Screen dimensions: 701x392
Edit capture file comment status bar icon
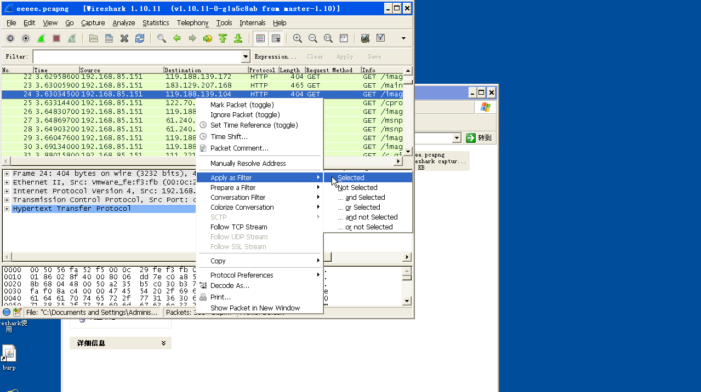point(18,312)
